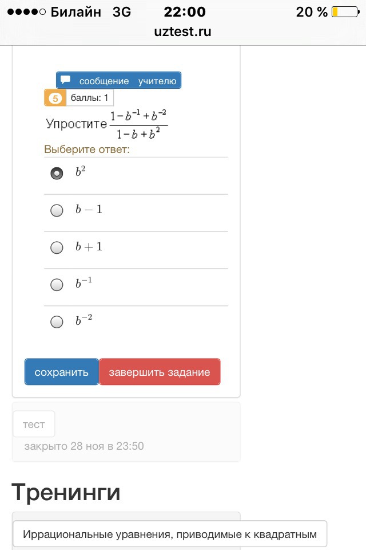366x550 pixels.
Task: Click the speech bubble icon in message button
Action: 66,80
